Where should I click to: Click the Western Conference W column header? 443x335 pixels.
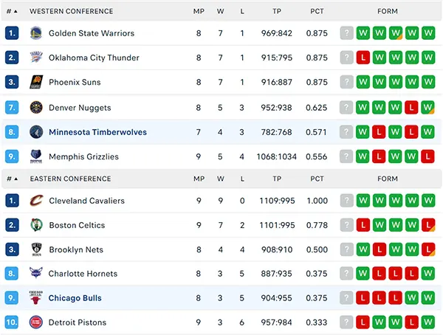pyautogui.click(x=220, y=11)
